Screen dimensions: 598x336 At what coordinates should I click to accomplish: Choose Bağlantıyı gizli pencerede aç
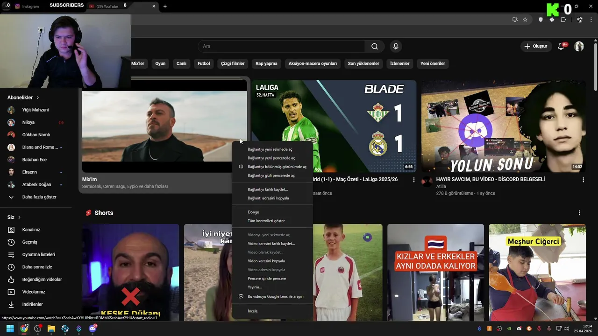point(272,175)
